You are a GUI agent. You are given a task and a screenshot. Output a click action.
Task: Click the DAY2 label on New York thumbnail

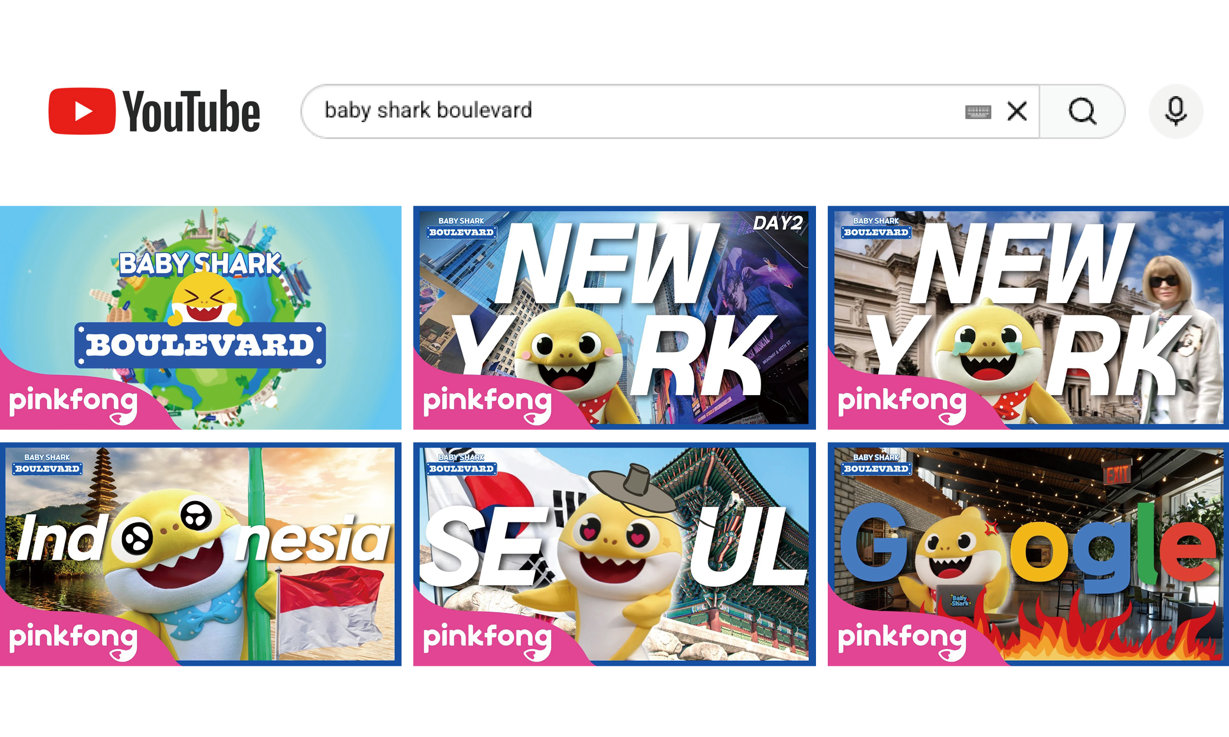[778, 223]
